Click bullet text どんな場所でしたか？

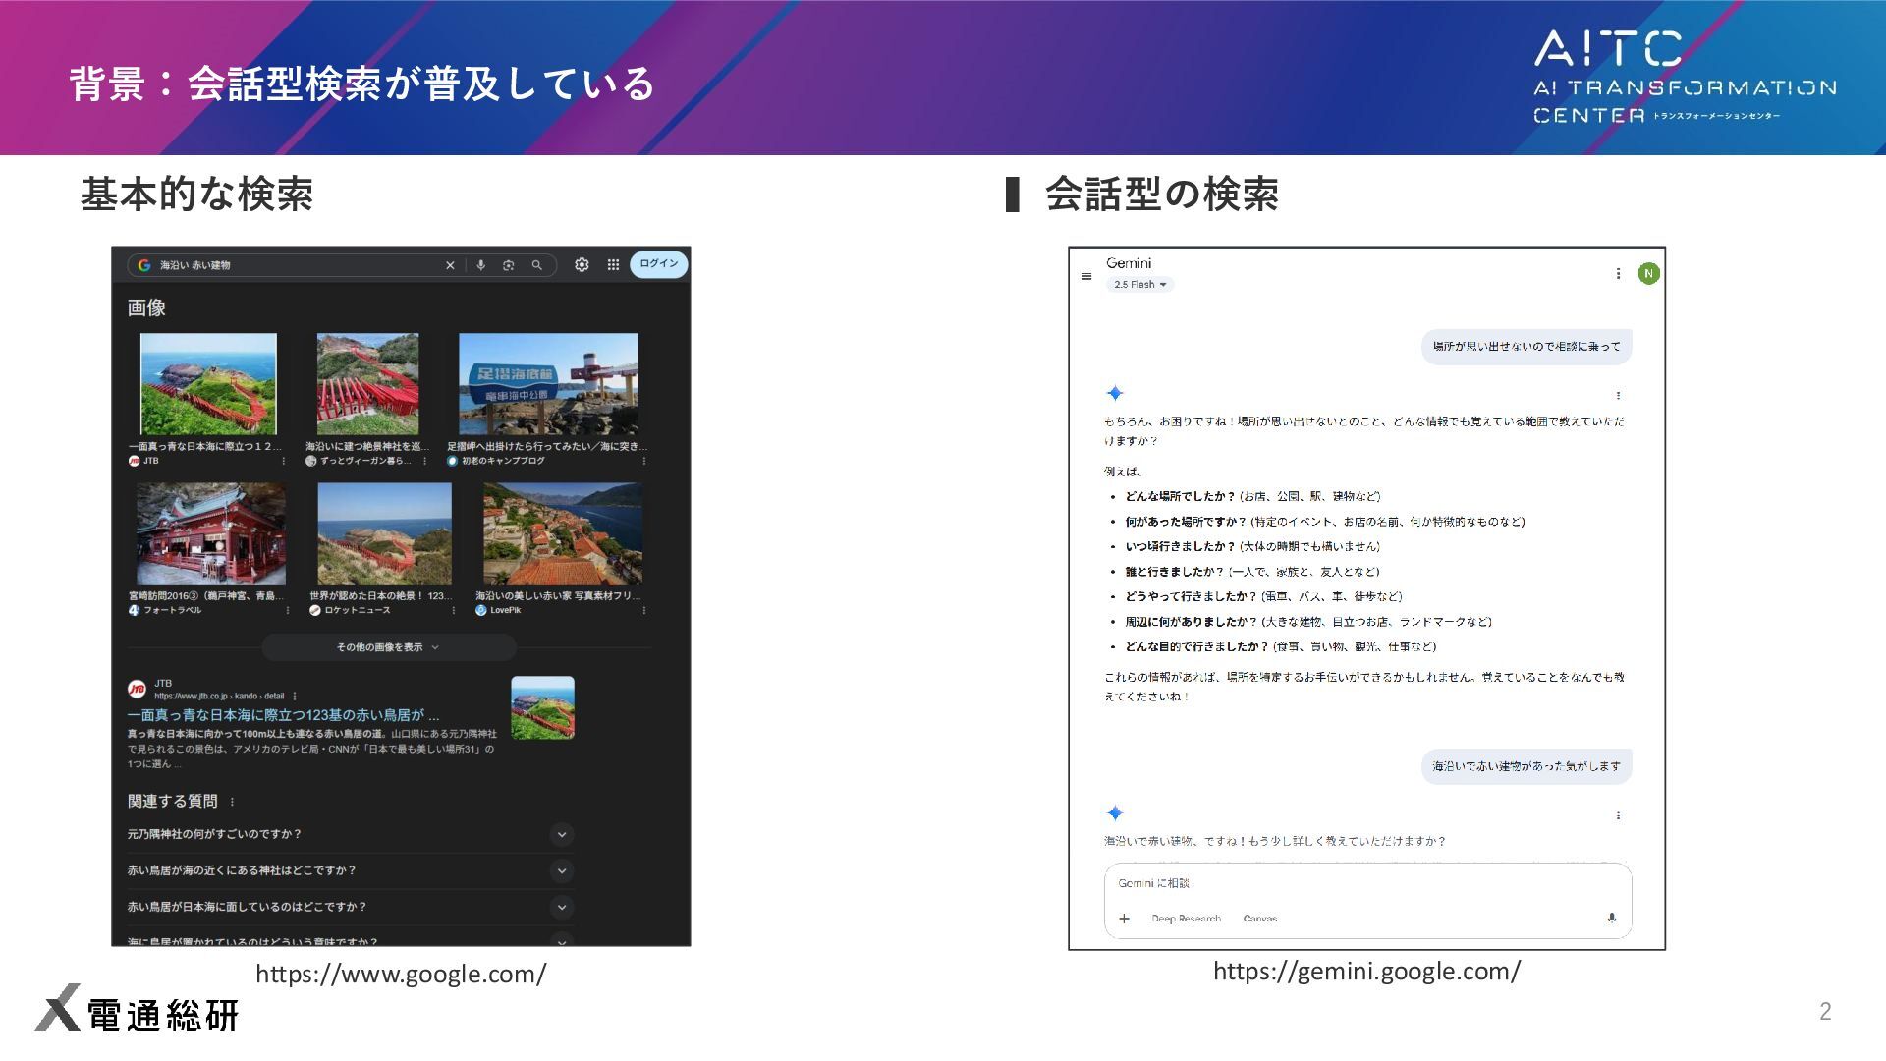(x=1180, y=496)
